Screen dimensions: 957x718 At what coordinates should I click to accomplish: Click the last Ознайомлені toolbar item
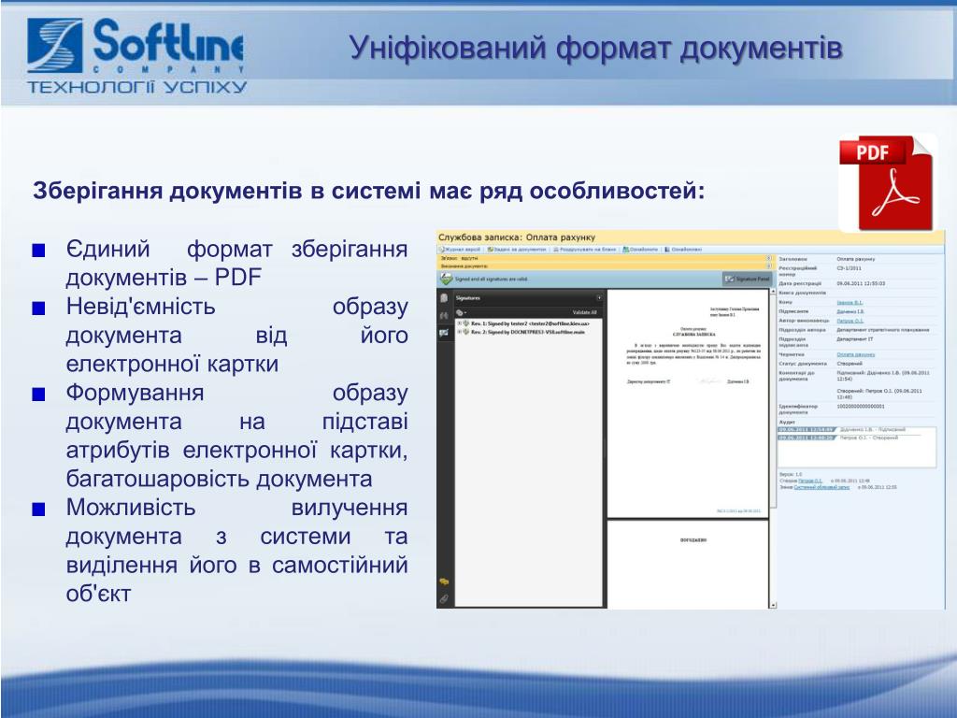(x=683, y=250)
